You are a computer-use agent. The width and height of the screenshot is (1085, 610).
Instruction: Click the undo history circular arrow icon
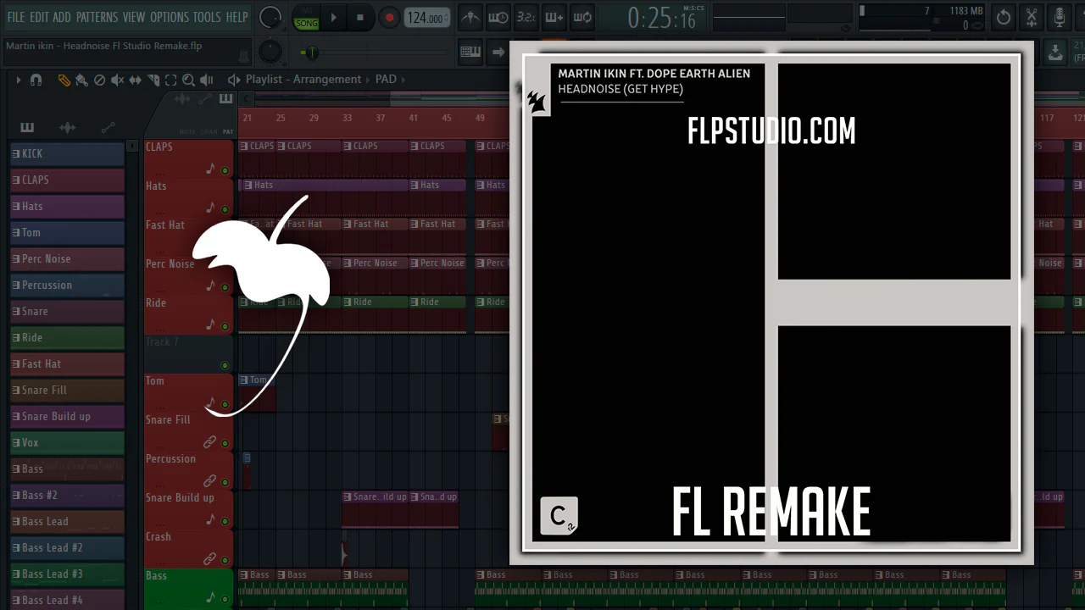coord(1004,17)
